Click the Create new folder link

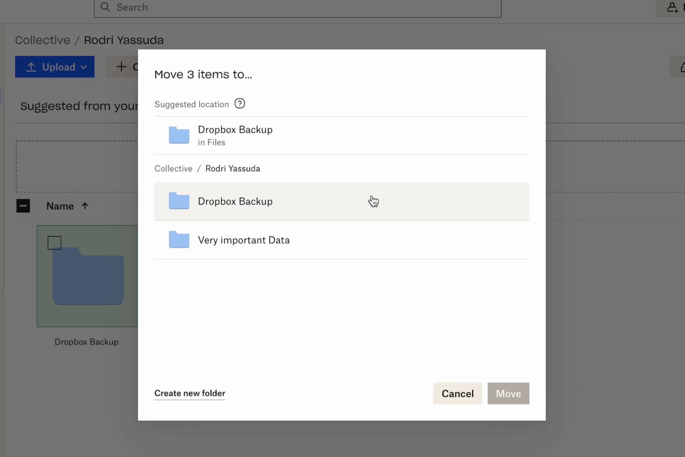189,393
